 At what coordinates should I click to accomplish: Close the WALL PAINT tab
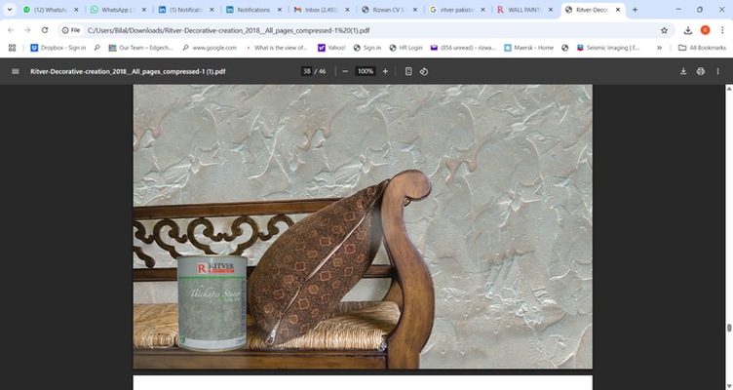point(550,10)
